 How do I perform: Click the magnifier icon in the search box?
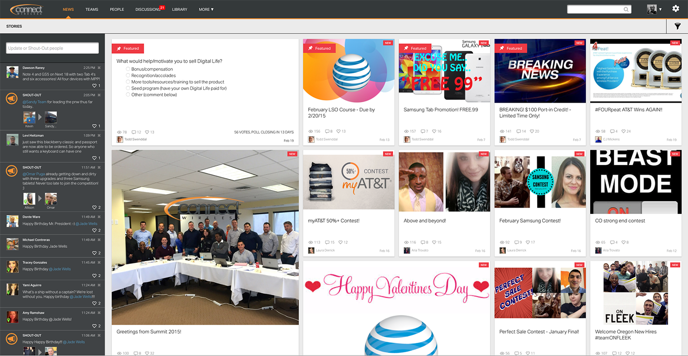[x=626, y=9]
